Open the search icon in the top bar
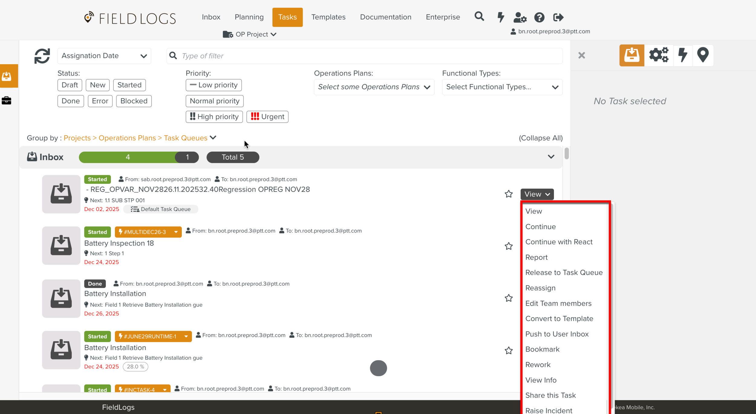Image resolution: width=756 pixels, height=414 pixels. tap(479, 17)
